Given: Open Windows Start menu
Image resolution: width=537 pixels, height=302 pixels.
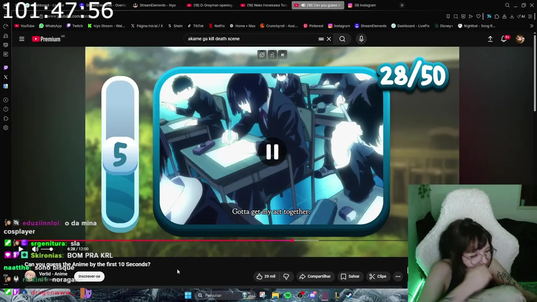Looking at the screenshot, I should 188,295.
